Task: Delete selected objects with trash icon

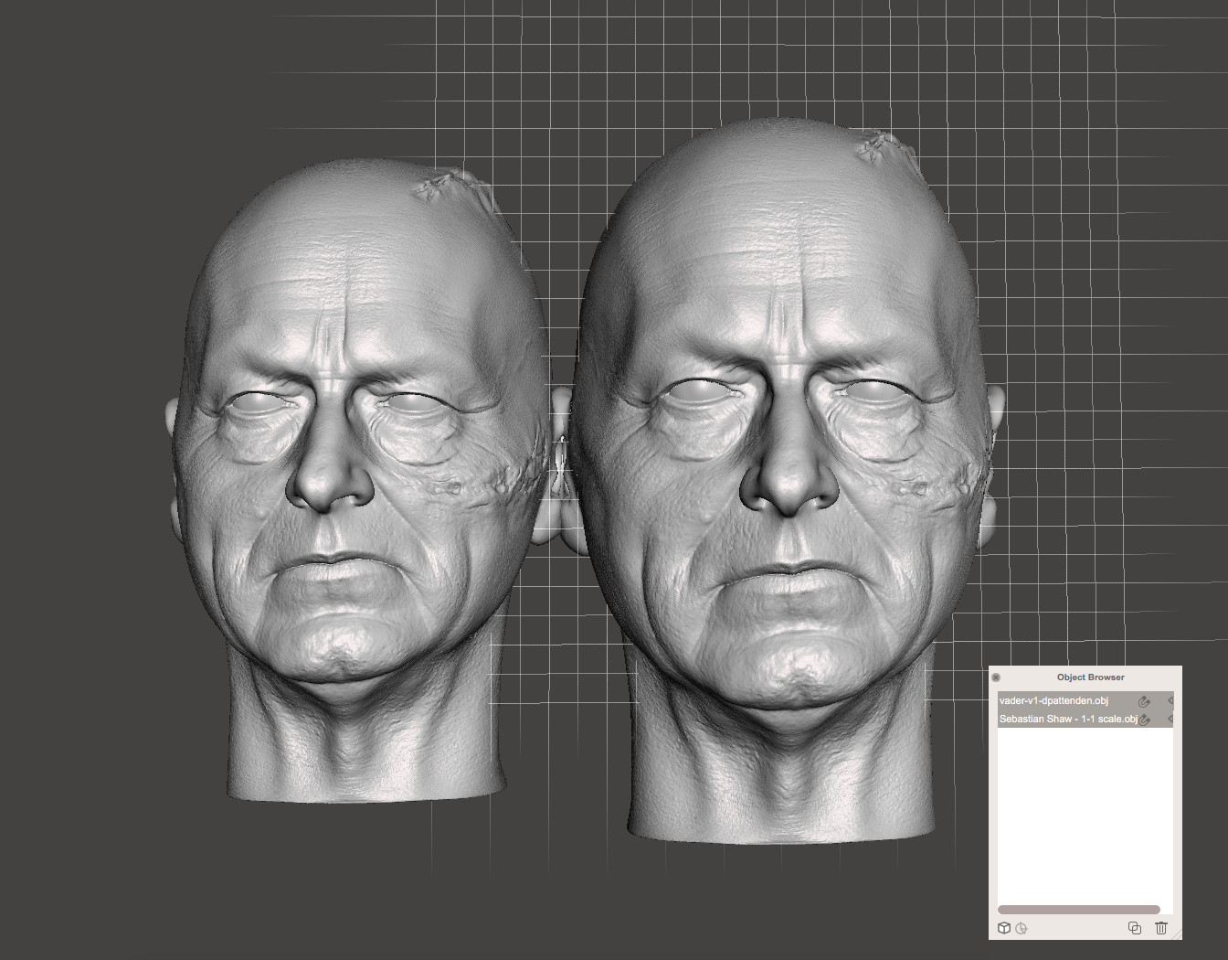Action: coord(1161,928)
